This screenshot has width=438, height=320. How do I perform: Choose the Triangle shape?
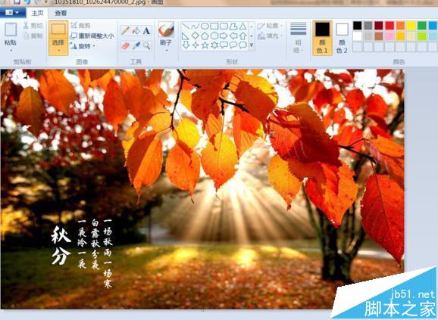(242, 26)
